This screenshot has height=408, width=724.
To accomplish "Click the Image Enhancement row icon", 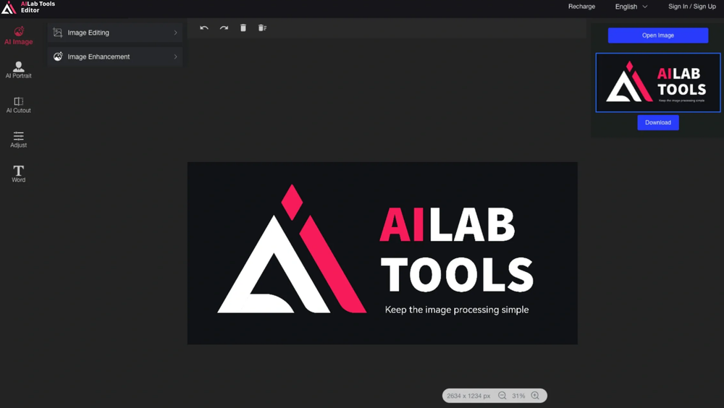I will click(58, 56).
